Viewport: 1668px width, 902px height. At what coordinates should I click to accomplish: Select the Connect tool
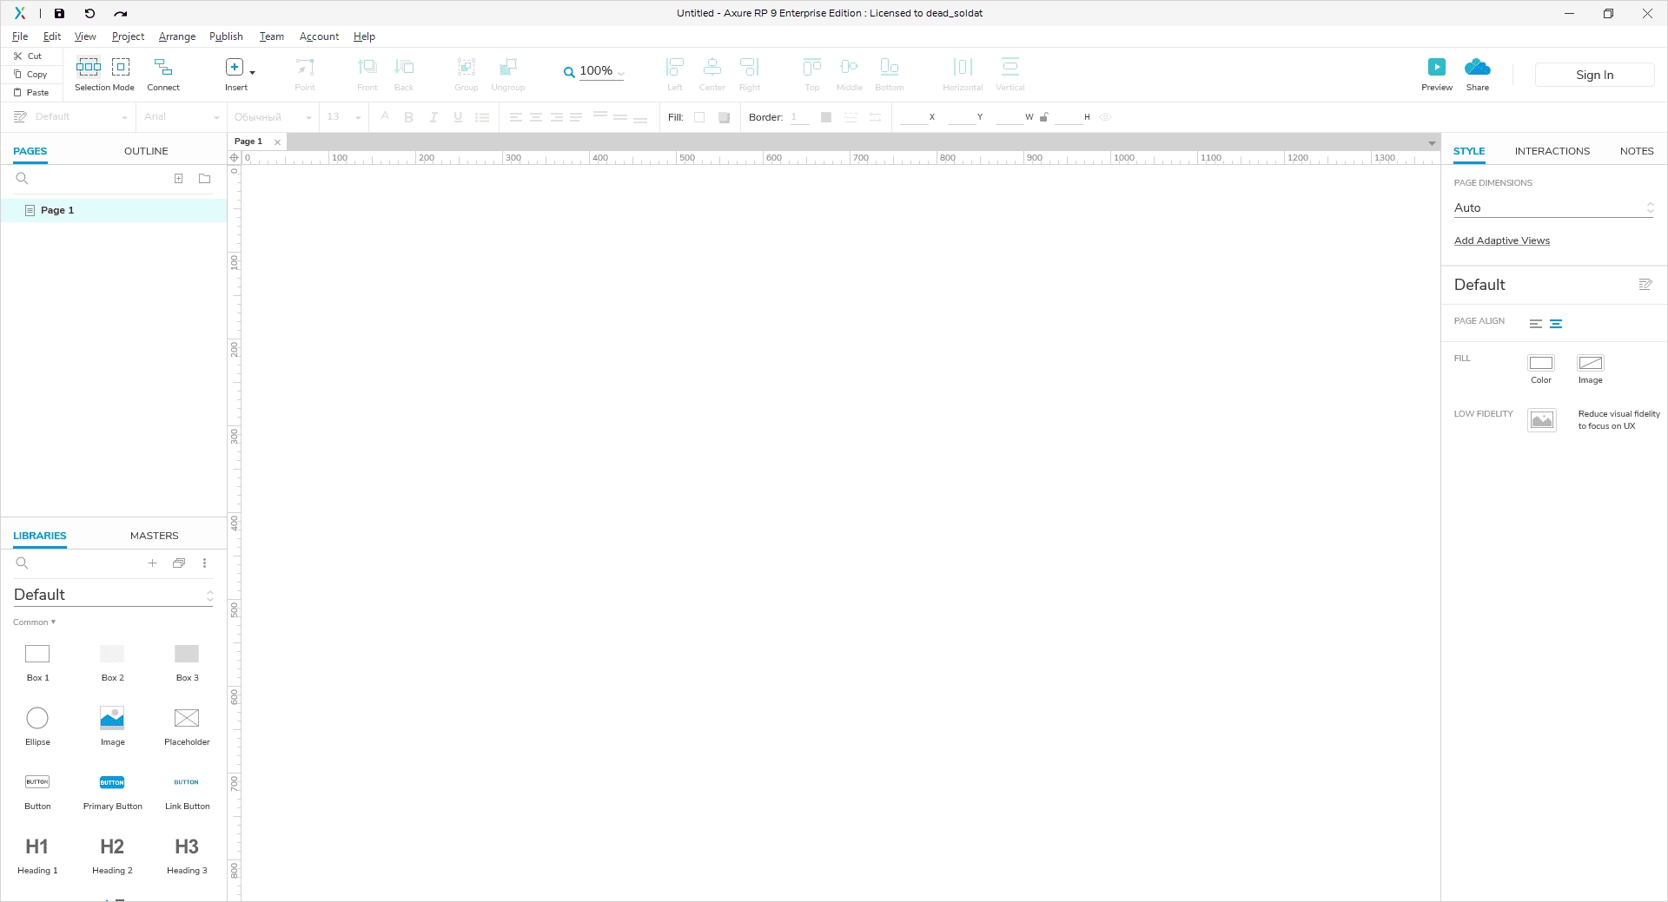click(163, 74)
